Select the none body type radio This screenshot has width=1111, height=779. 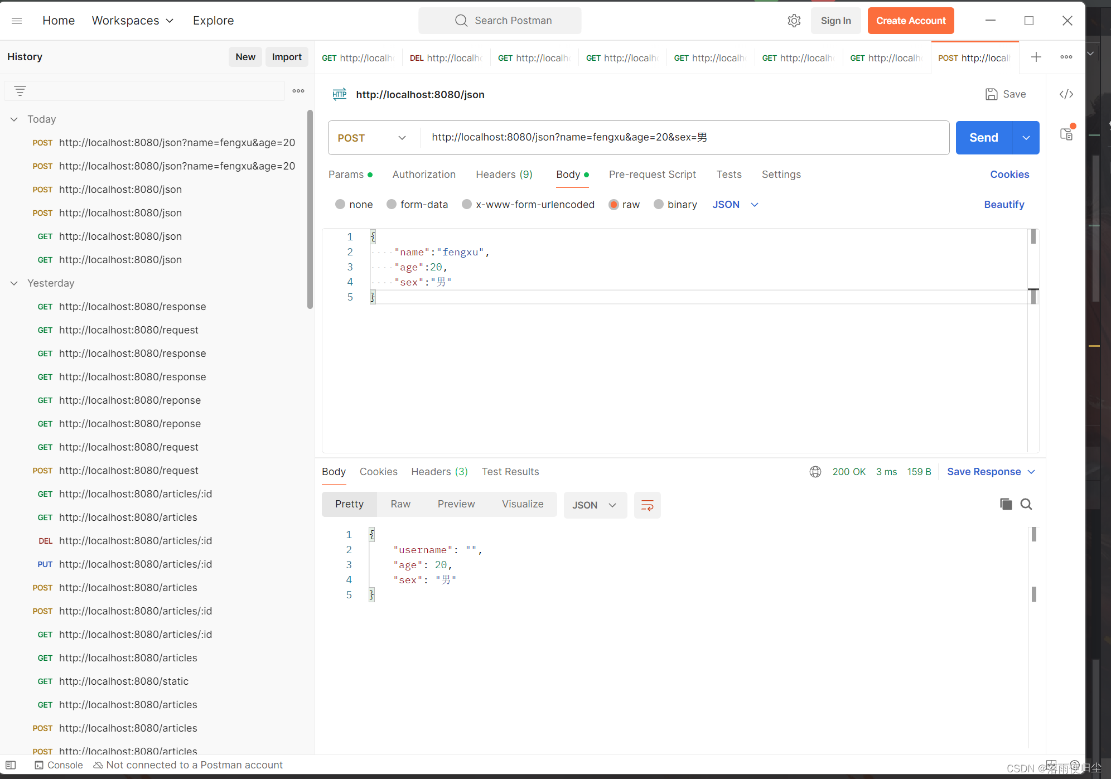click(x=340, y=204)
